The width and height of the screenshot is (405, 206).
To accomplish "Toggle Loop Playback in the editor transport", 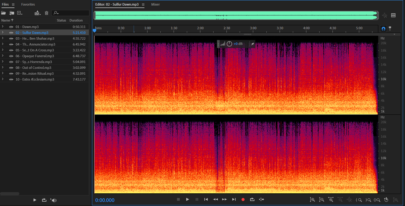I will coord(252,199).
